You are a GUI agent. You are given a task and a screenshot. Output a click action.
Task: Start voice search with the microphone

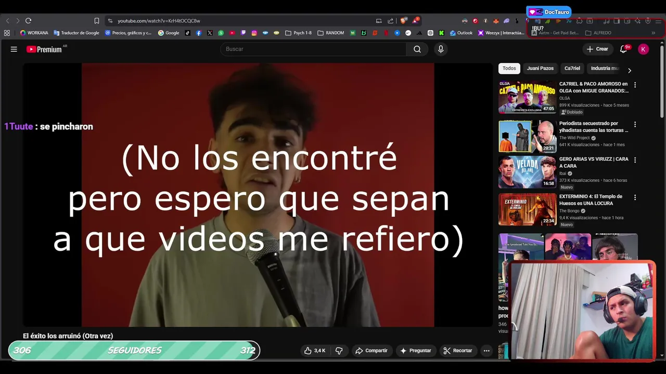pyautogui.click(x=441, y=49)
